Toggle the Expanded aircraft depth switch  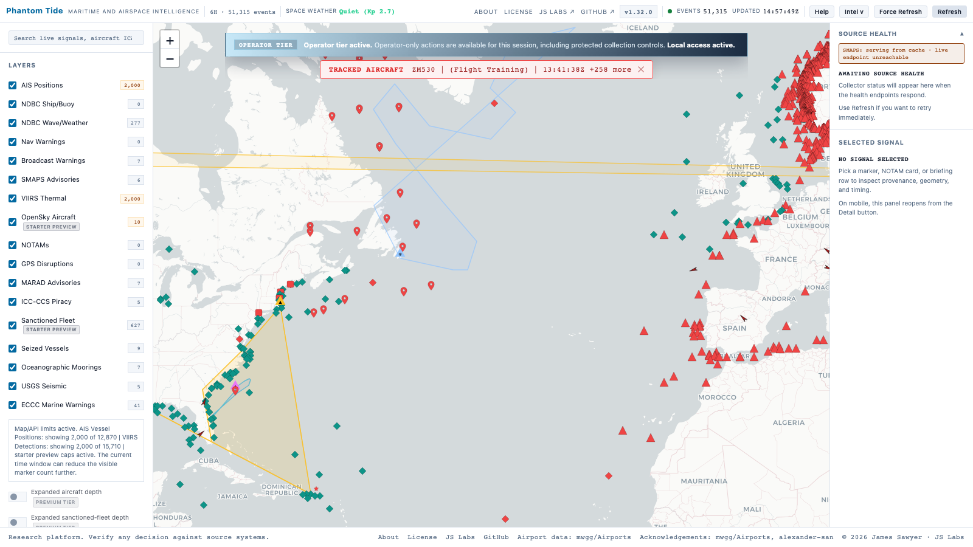tap(17, 497)
